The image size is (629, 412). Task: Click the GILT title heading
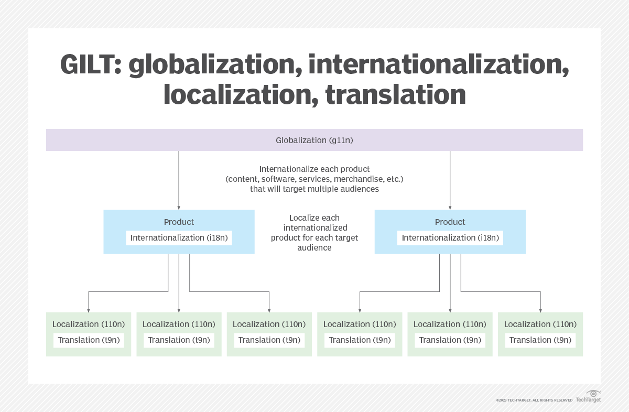click(x=314, y=80)
